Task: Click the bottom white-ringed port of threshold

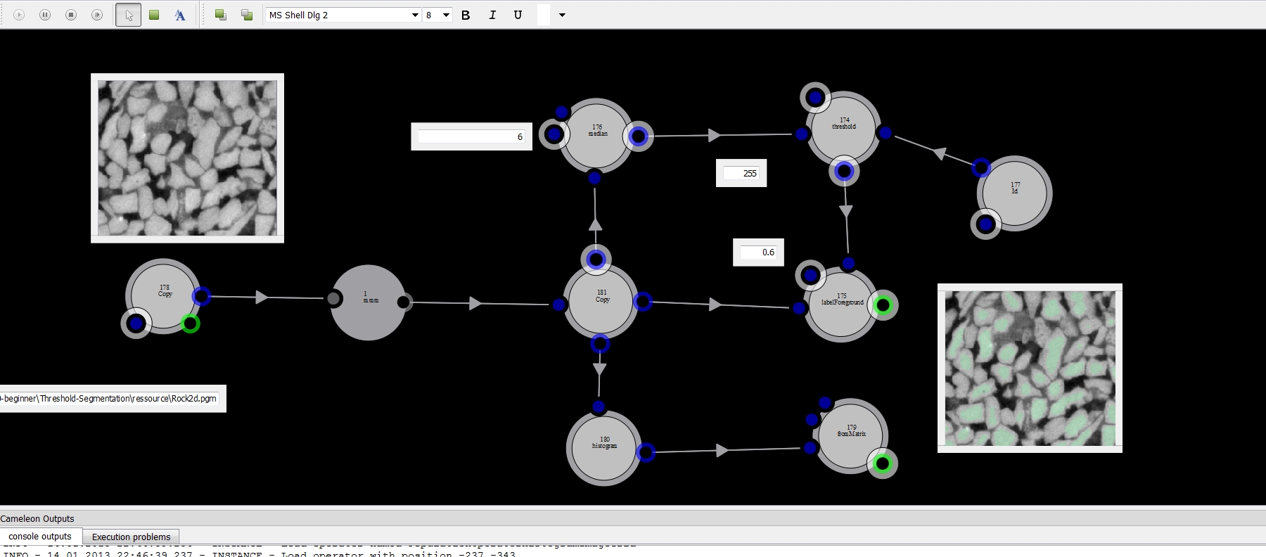Action: (844, 171)
